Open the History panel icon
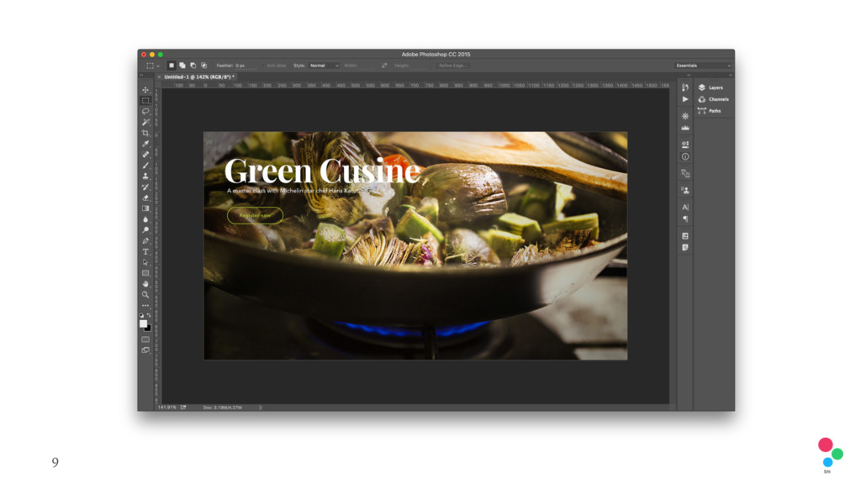The width and height of the screenshot is (861, 484). [685, 87]
